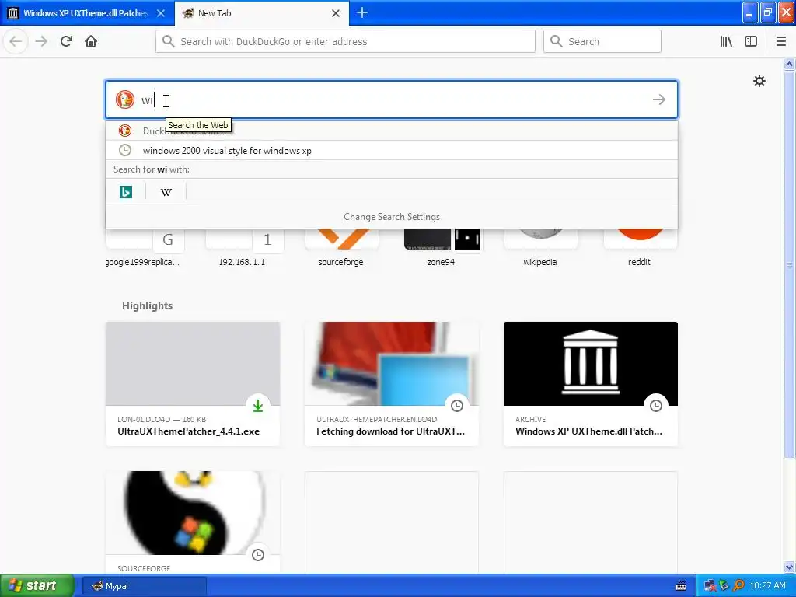Click the Highlights section heading

147,305
